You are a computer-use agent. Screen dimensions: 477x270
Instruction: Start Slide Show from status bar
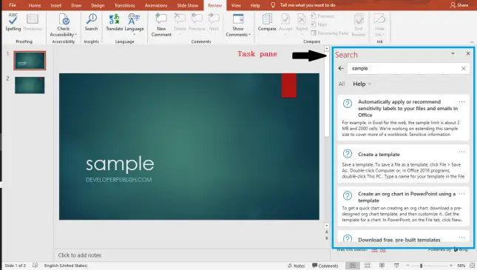pyautogui.click(x=396, y=266)
